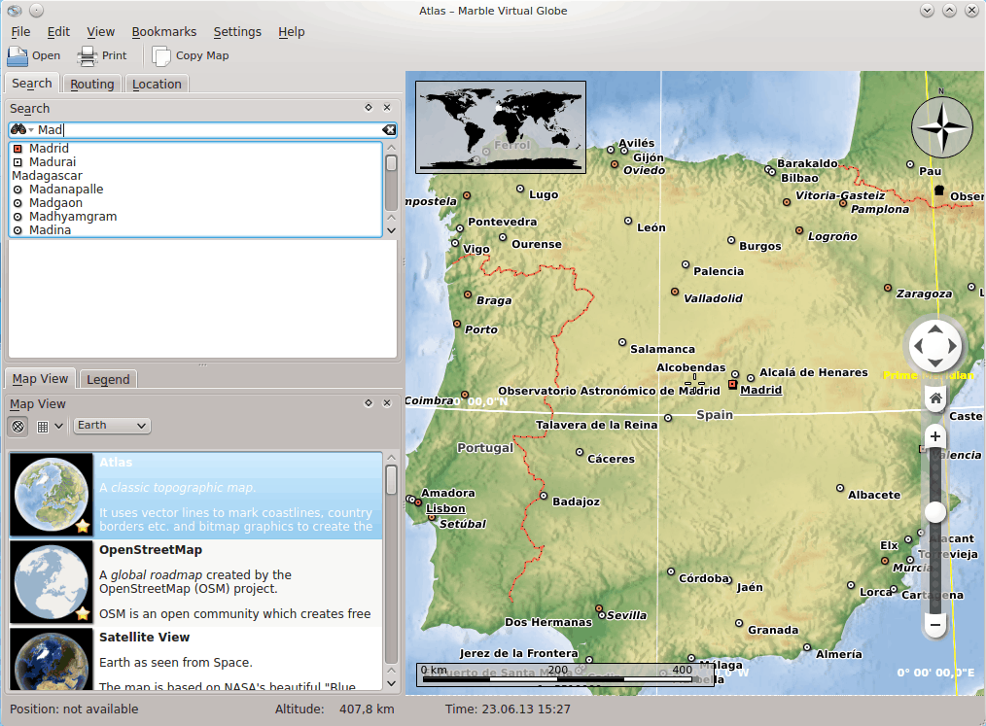Click the world overview minimap
This screenshot has width=986, height=726.
pos(501,127)
